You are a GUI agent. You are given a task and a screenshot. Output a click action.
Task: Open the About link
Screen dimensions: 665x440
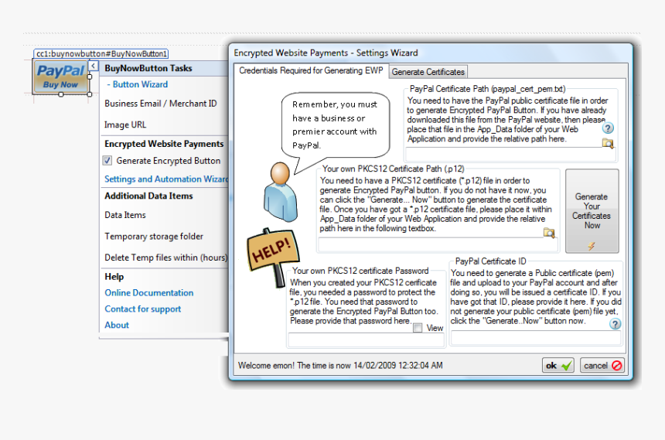[117, 325]
